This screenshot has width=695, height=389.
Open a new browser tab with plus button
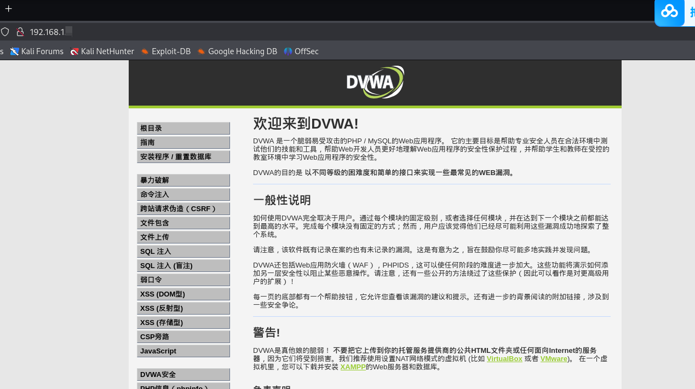coord(8,9)
